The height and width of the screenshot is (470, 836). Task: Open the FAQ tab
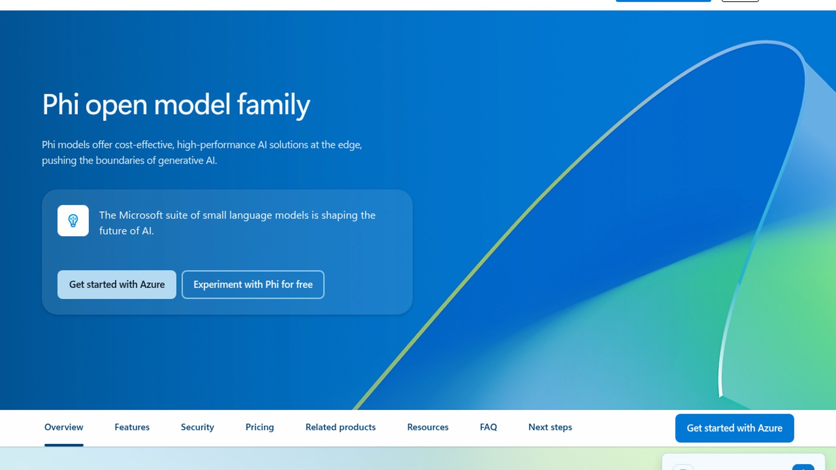point(488,427)
